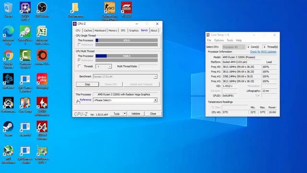Open the Microsoft Office Excel shortcut
The height and width of the screenshot is (173, 307).
tap(42, 35)
